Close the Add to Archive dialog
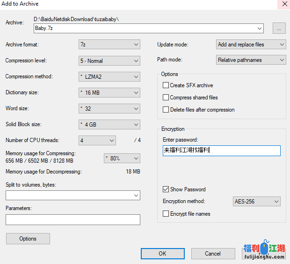290x264 pixels. pyautogui.click(x=284, y=4)
